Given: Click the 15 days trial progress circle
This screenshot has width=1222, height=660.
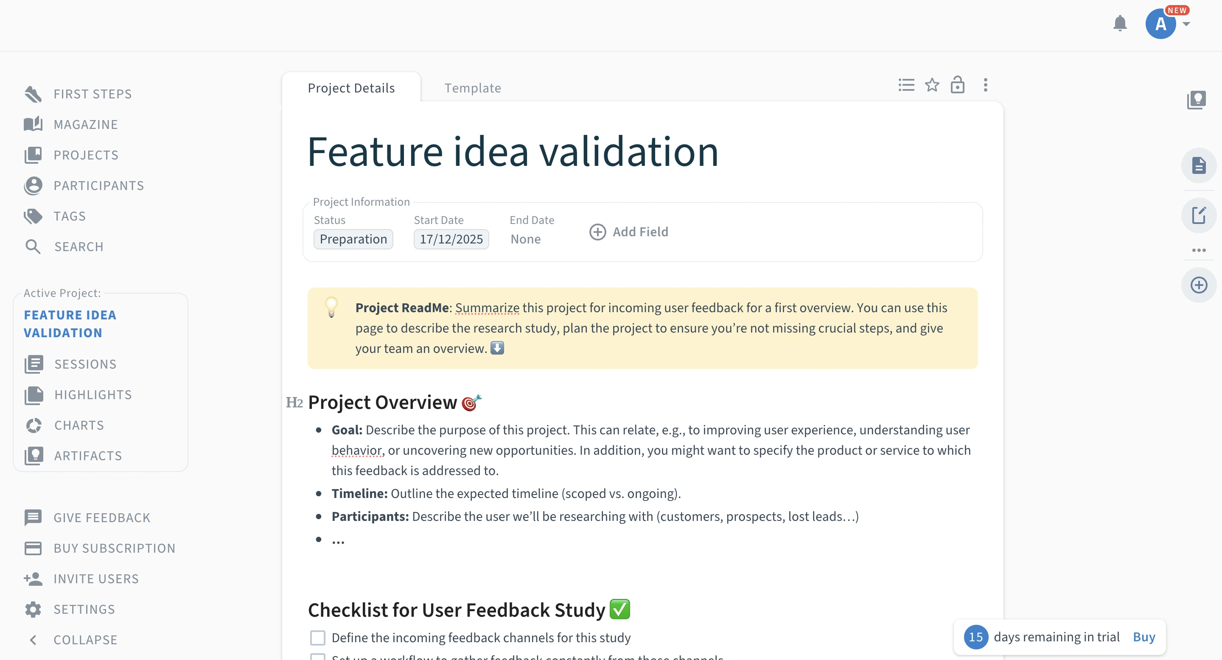Looking at the screenshot, I should (x=976, y=637).
